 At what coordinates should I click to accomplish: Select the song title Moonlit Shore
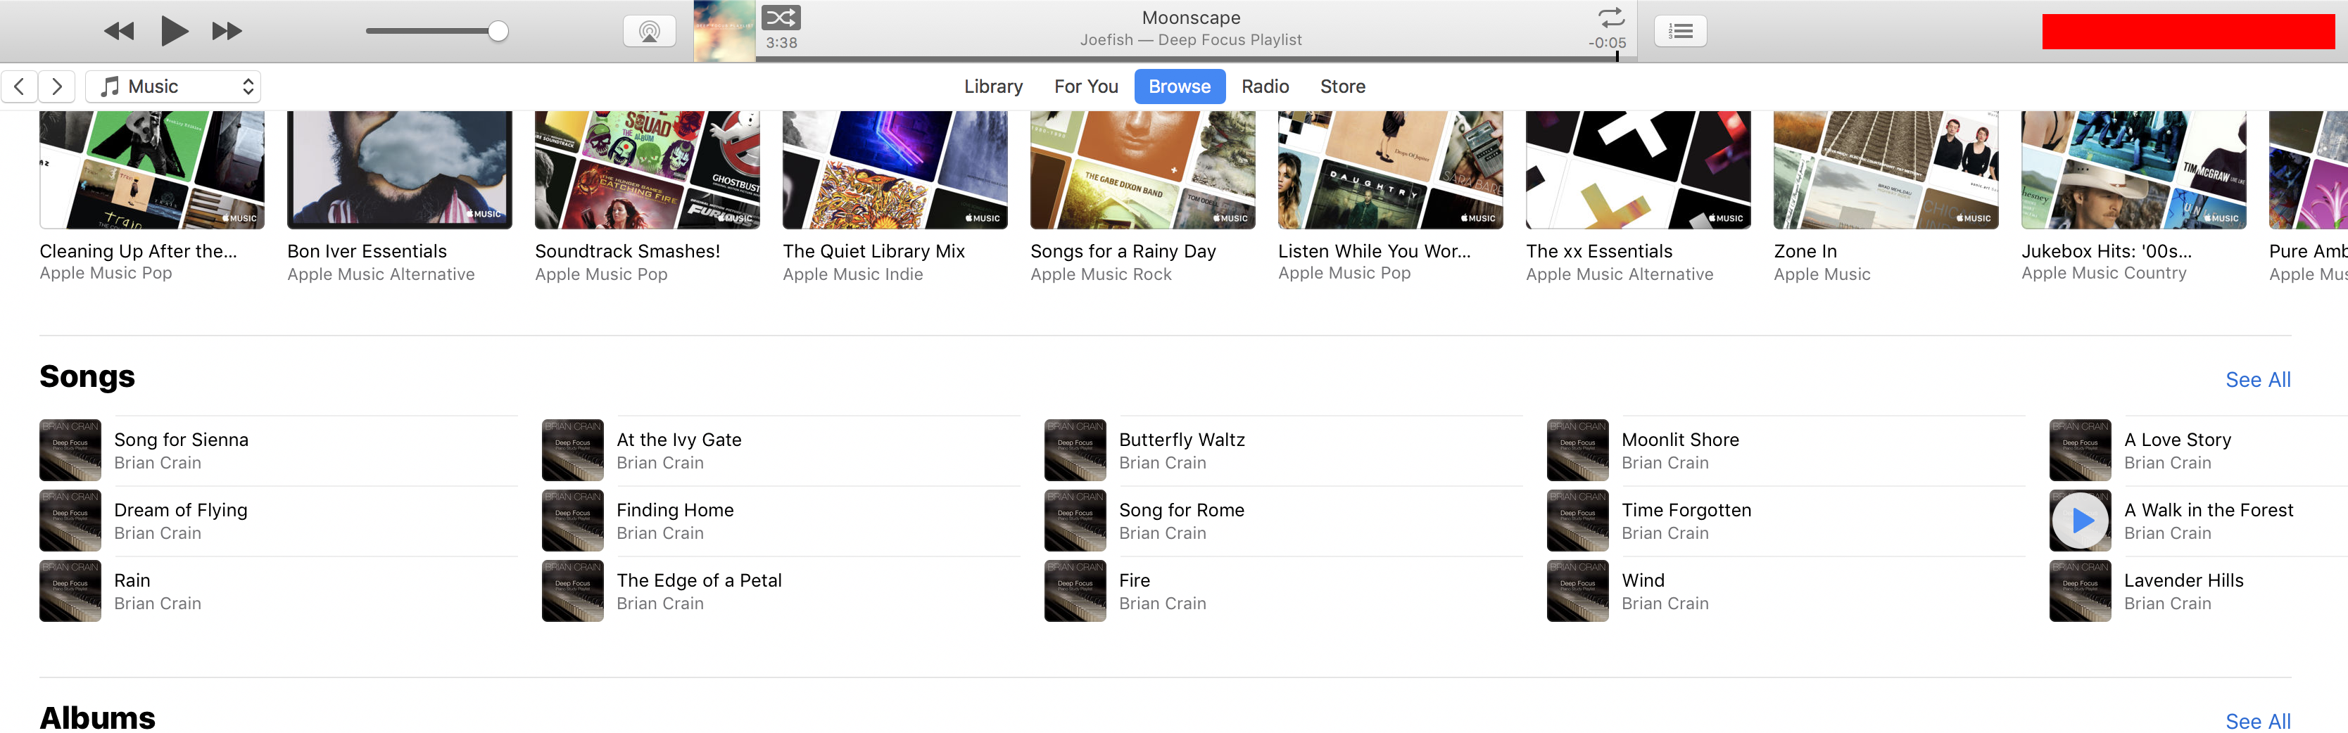(1680, 440)
